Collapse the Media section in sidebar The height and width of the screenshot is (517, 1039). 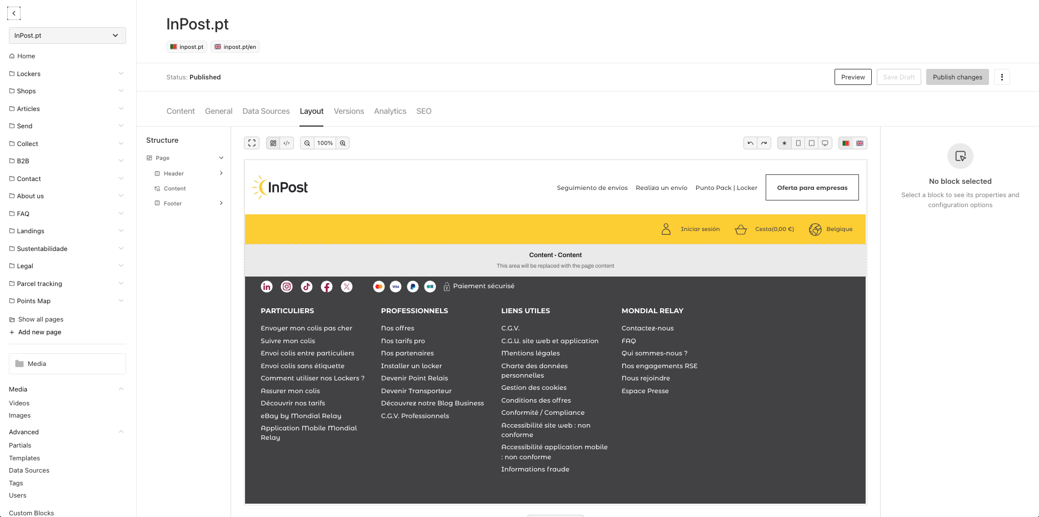tap(121, 389)
